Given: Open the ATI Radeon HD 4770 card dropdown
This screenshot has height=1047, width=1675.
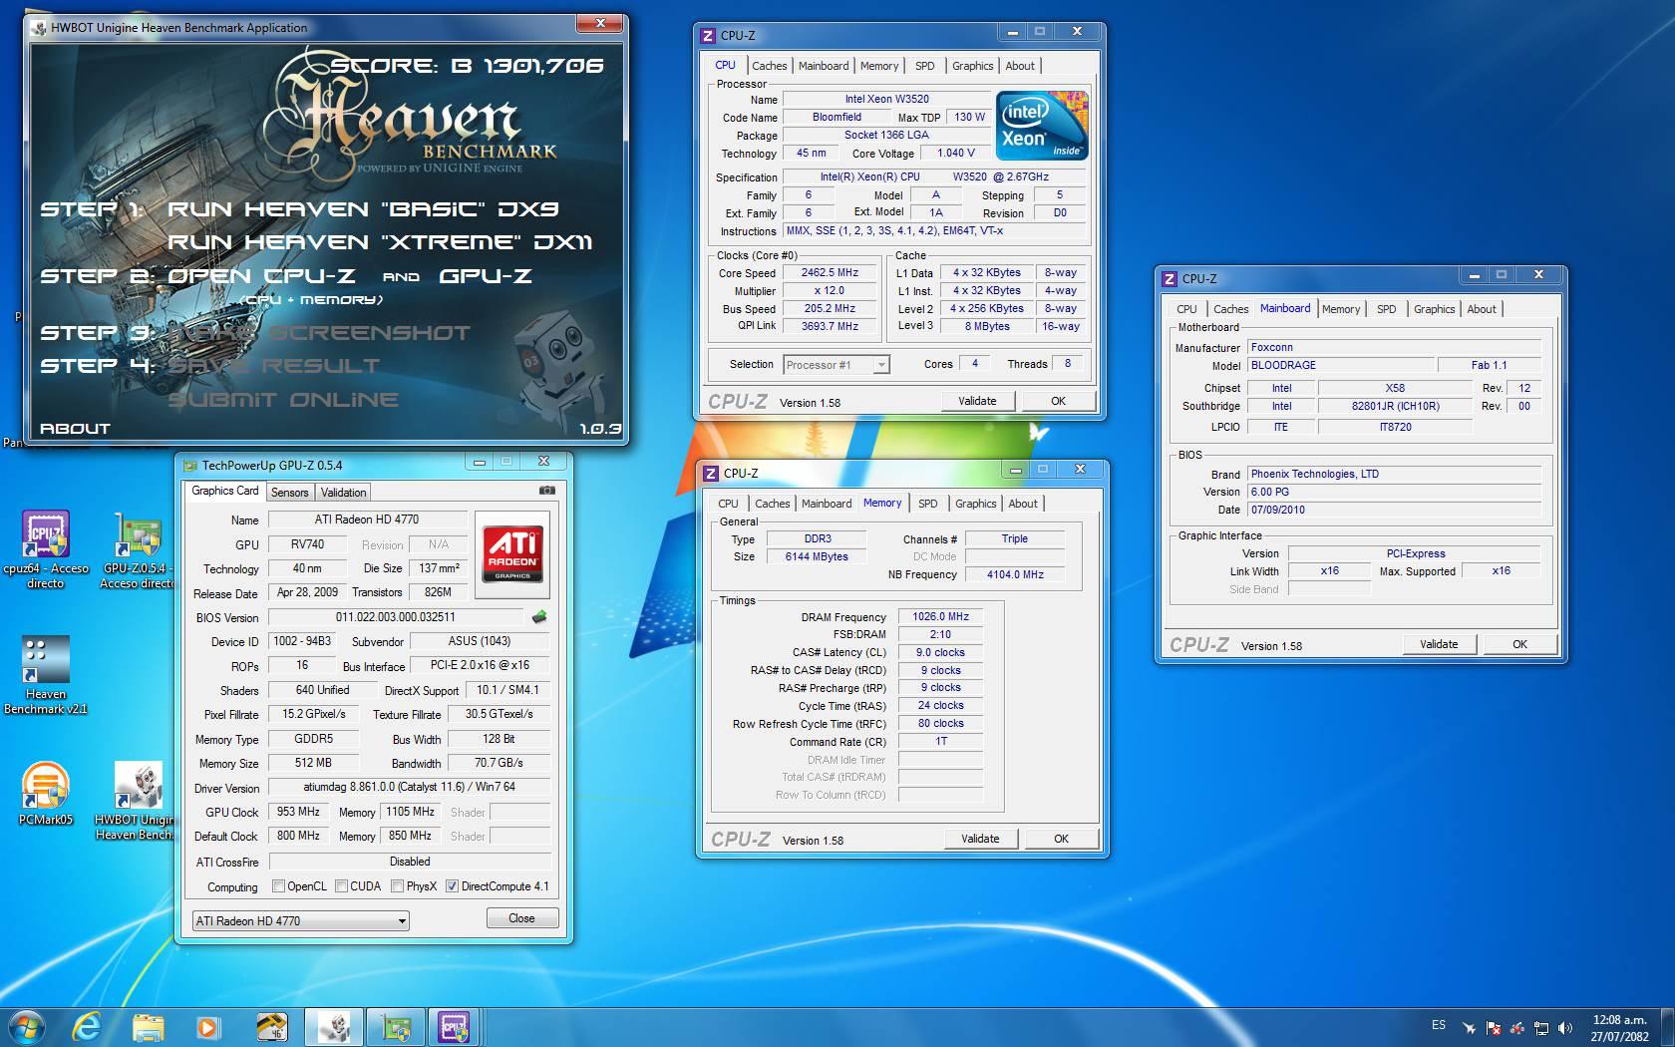Looking at the screenshot, I should click(300, 920).
